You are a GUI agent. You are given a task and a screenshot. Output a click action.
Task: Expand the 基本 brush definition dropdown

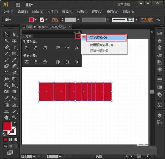136,20
